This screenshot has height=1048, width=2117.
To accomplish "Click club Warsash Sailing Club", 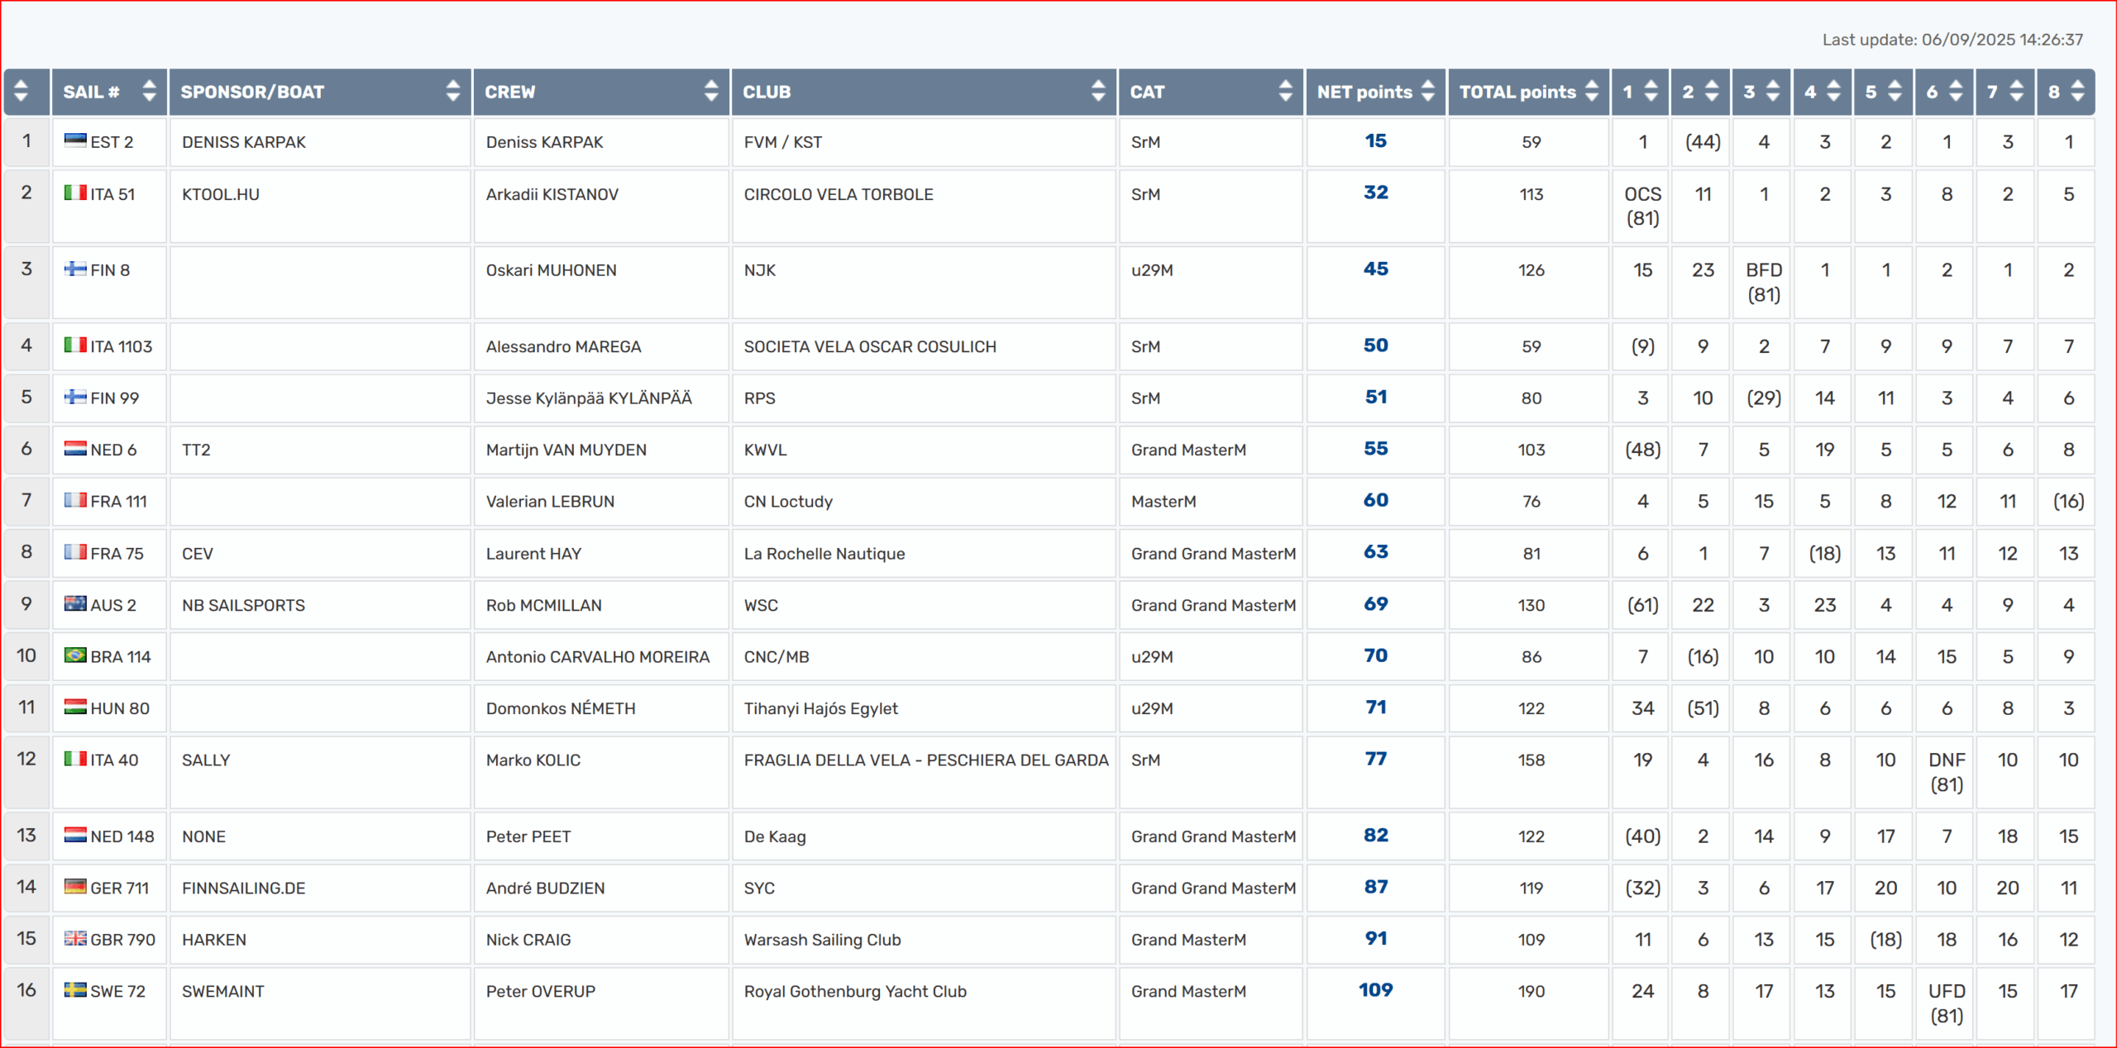I will pos(822,941).
